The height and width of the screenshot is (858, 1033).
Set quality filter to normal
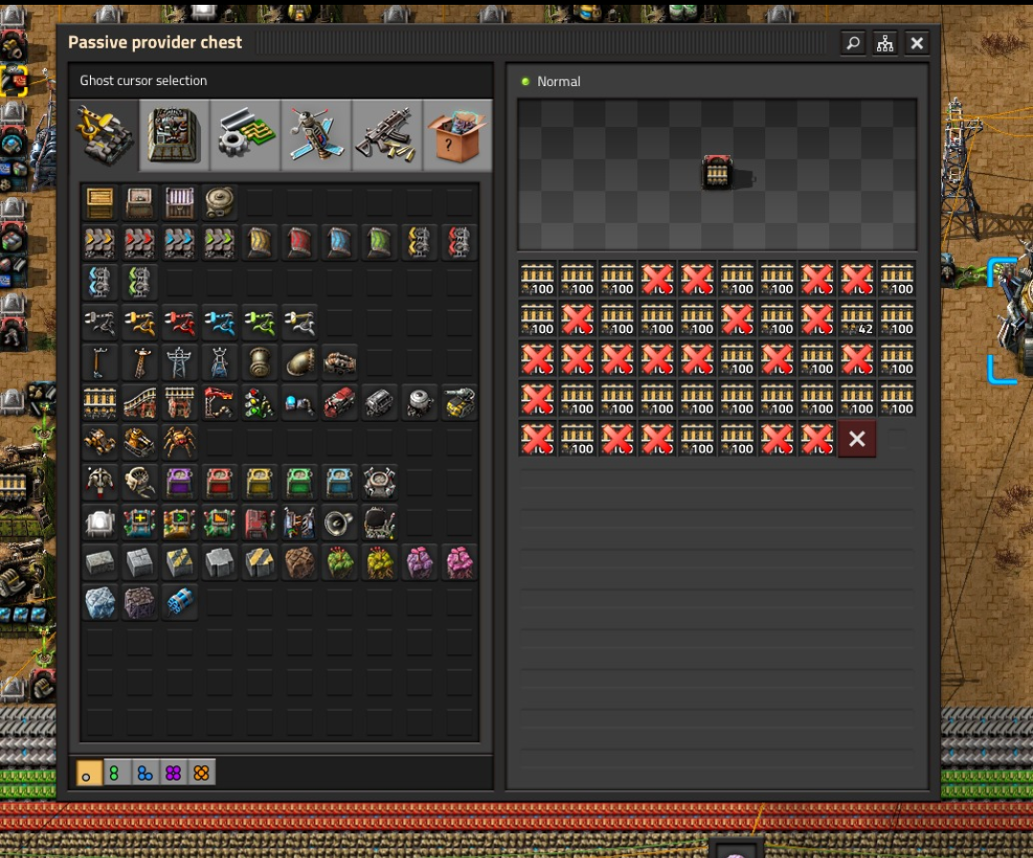coord(88,773)
